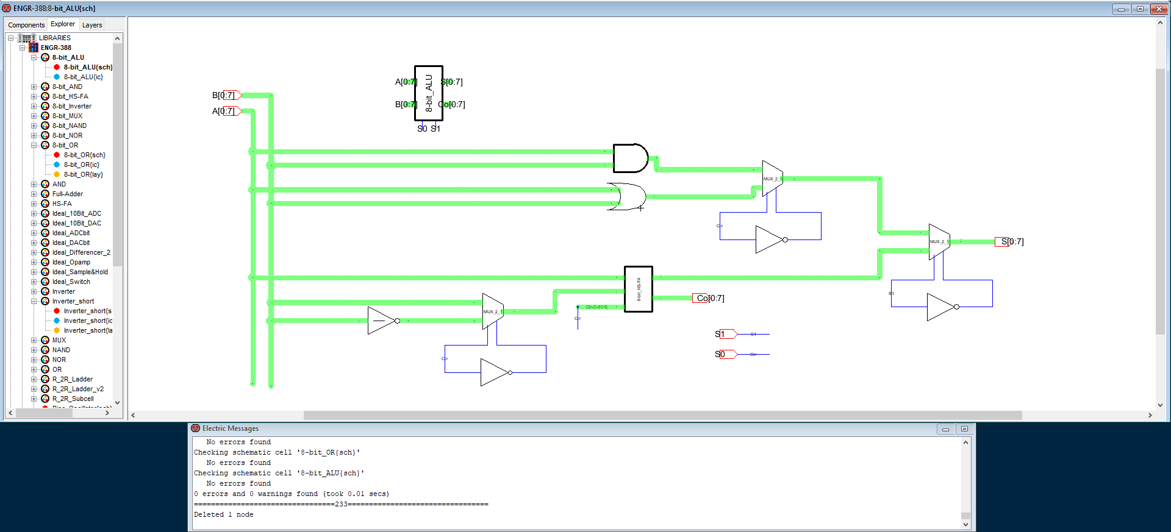The image size is (1171, 532).
Task: Click the explorer tree scroll down arrow
Action: (118, 403)
